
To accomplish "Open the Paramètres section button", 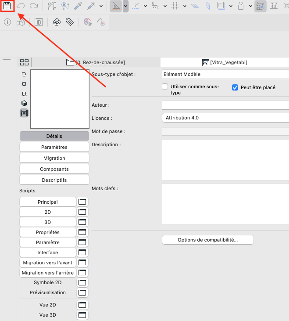I will click(x=54, y=147).
